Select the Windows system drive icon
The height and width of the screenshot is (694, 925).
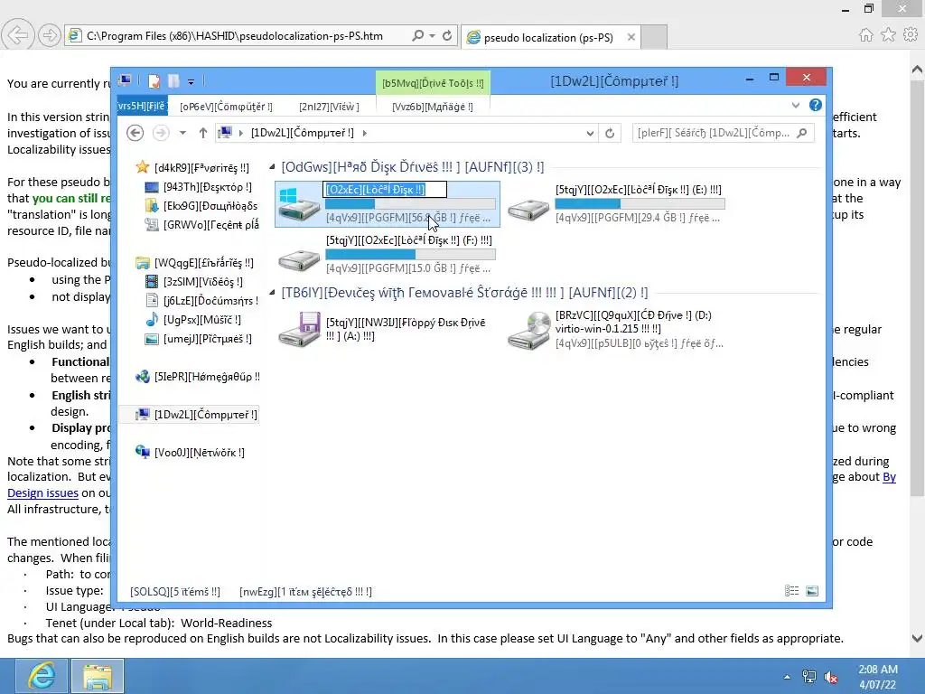(299, 204)
